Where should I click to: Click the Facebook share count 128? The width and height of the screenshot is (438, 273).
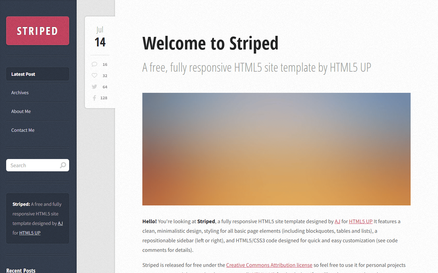104,98
